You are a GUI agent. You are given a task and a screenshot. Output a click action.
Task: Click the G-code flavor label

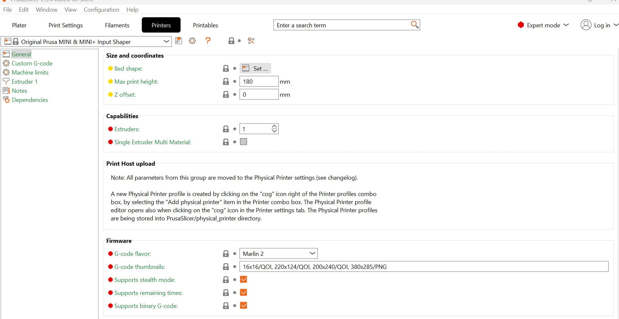pyautogui.click(x=133, y=254)
